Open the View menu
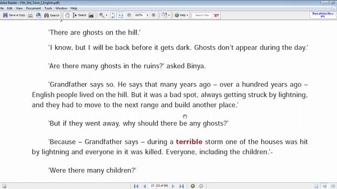This screenshot has height=189, width=337. [19, 8]
